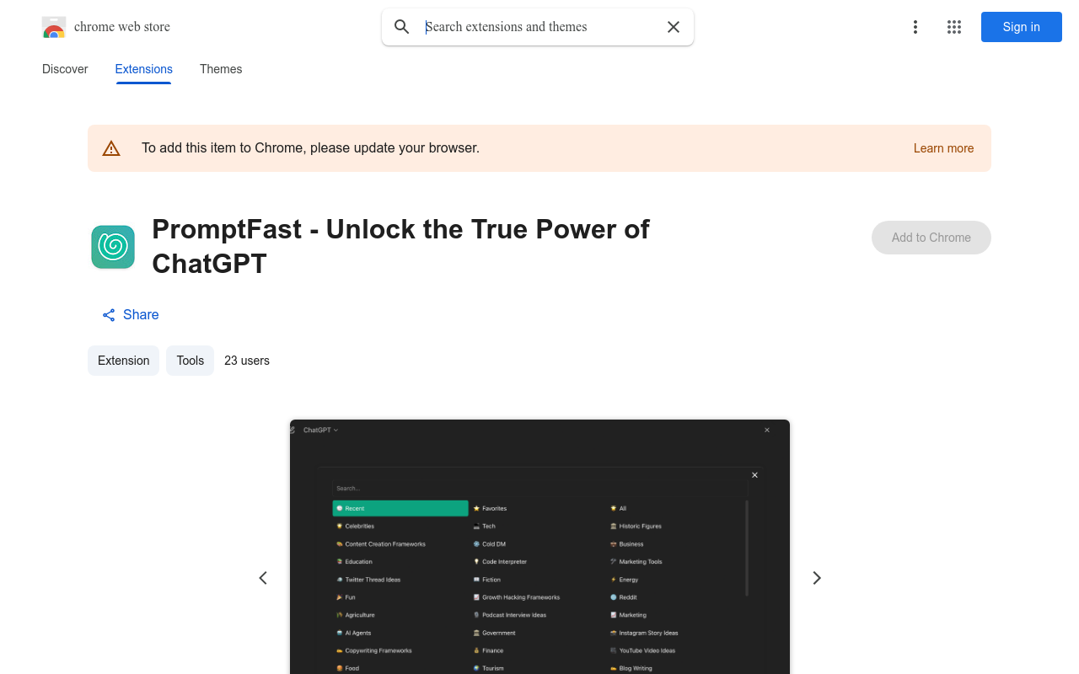Click the PromptFast spiral extension icon

(113, 247)
